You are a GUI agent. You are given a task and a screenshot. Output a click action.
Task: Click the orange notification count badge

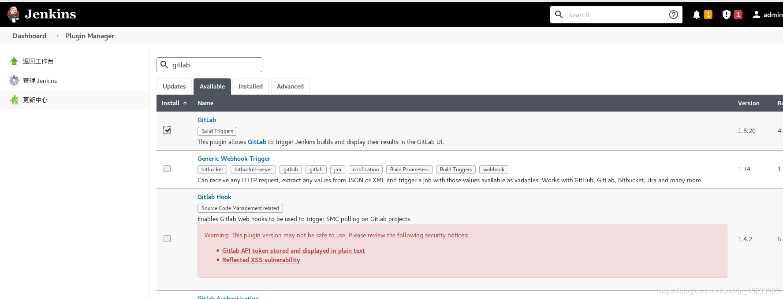(708, 15)
